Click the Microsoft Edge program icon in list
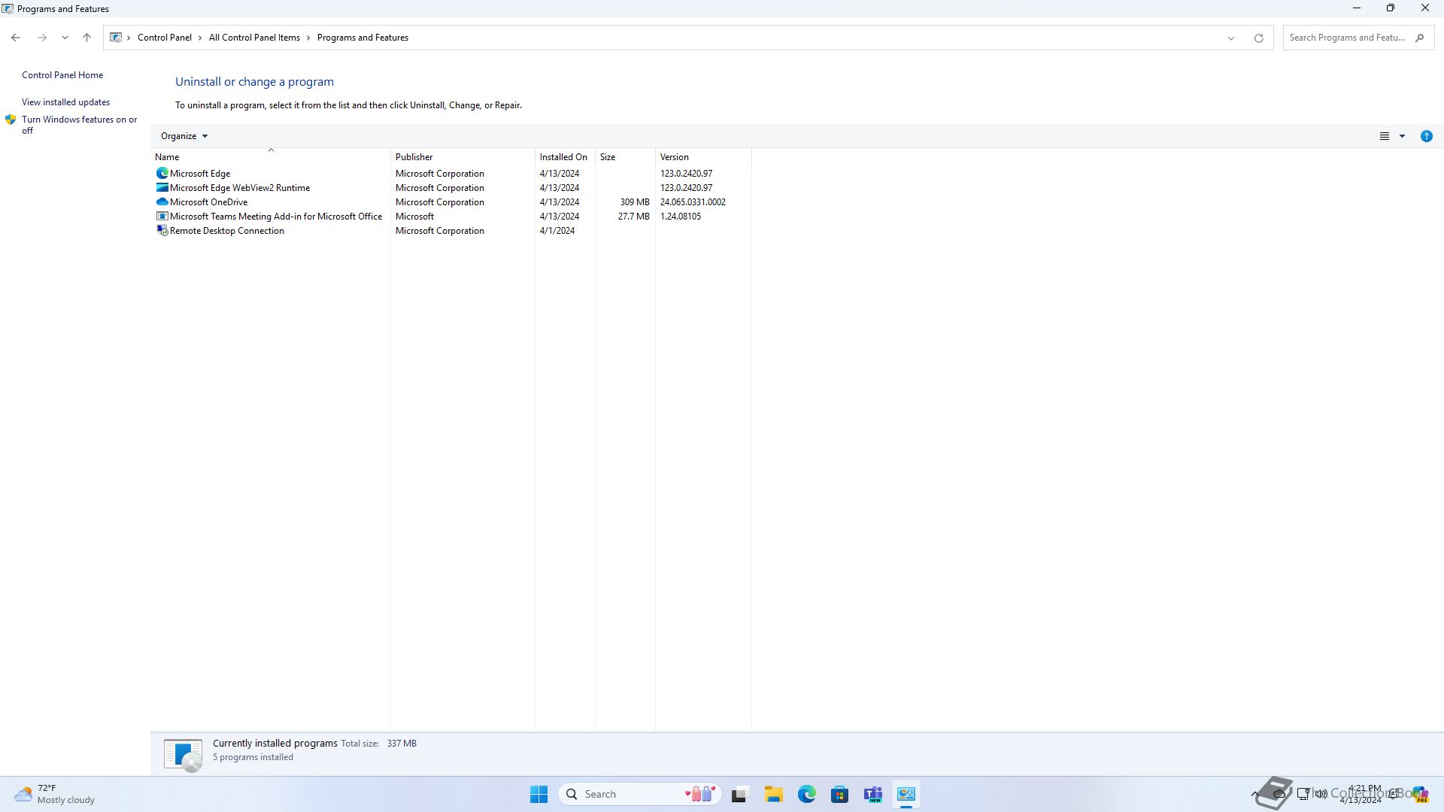This screenshot has width=1444, height=812. (162, 174)
